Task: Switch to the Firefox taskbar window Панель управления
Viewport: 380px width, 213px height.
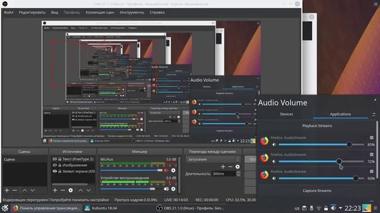Action: coord(46,208)
